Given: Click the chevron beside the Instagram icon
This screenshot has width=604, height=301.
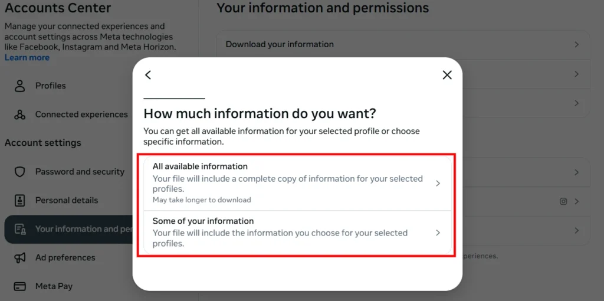Looking at the screenshot, I should tap(577, 201).
